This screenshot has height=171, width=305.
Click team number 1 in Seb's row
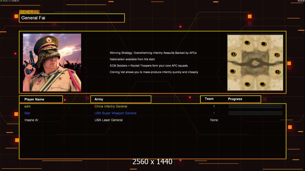214,113
